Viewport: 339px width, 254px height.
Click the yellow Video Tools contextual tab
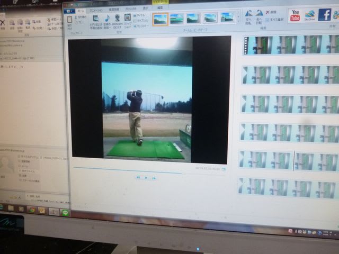(160, 2)
